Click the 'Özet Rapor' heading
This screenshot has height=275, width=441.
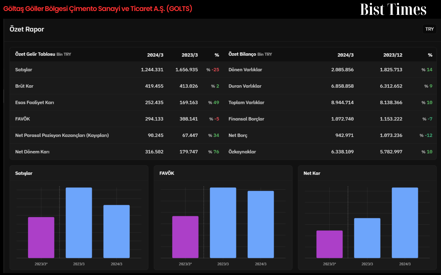tap(27, 29)
